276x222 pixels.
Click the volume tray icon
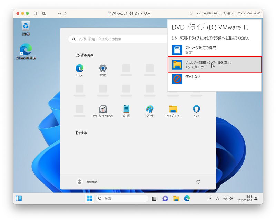pyautogui.click(x=231, y=199)
